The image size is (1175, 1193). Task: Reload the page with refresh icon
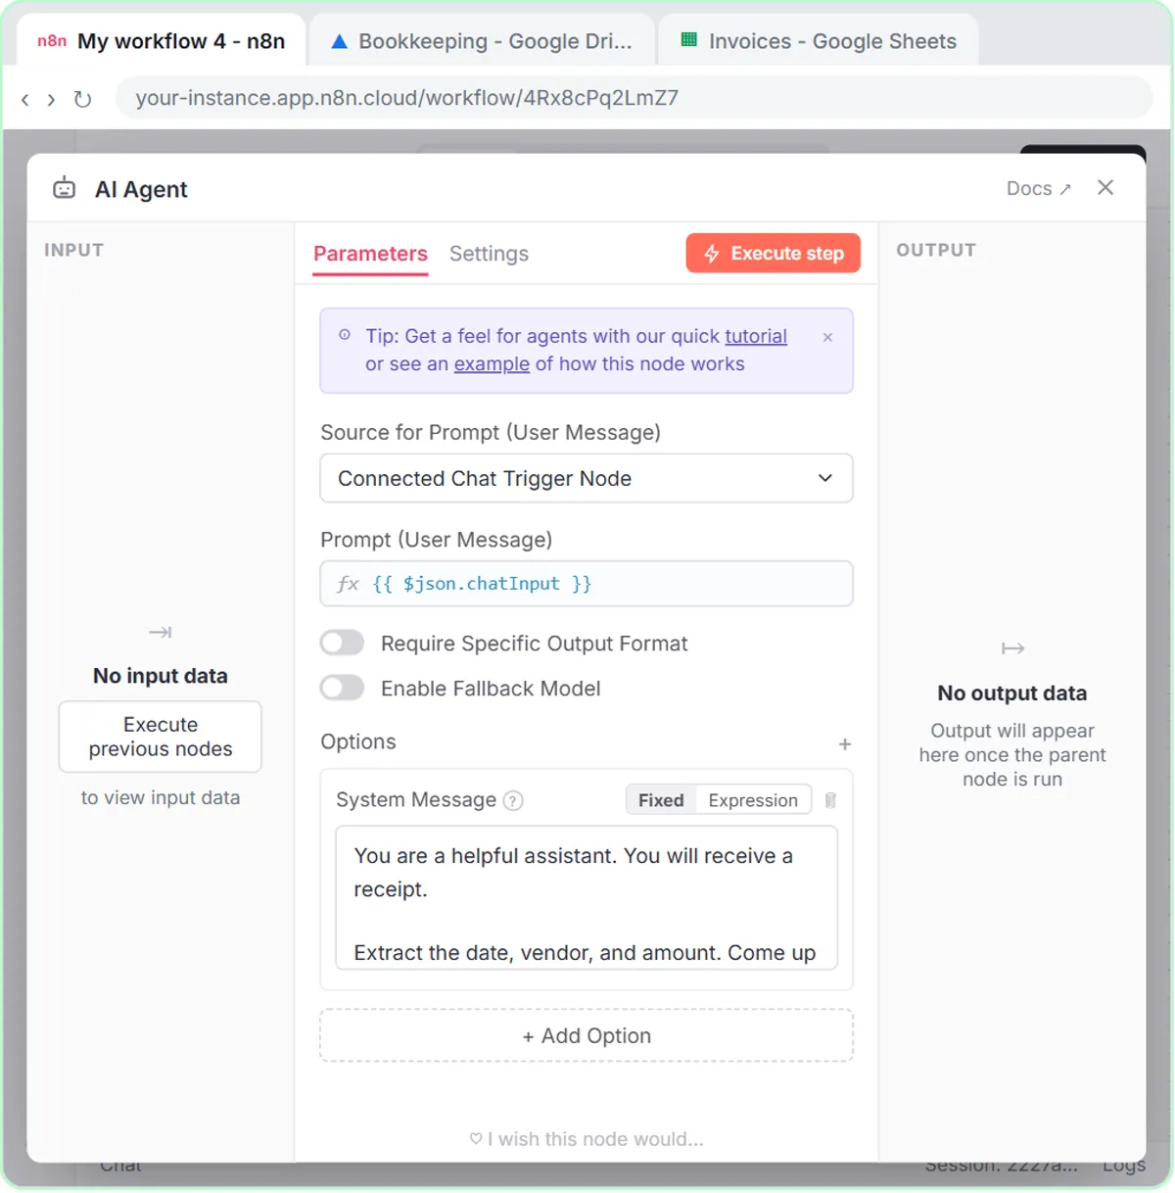82,99
